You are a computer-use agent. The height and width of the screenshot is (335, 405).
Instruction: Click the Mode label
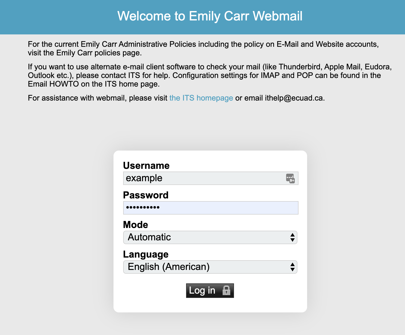136,225
